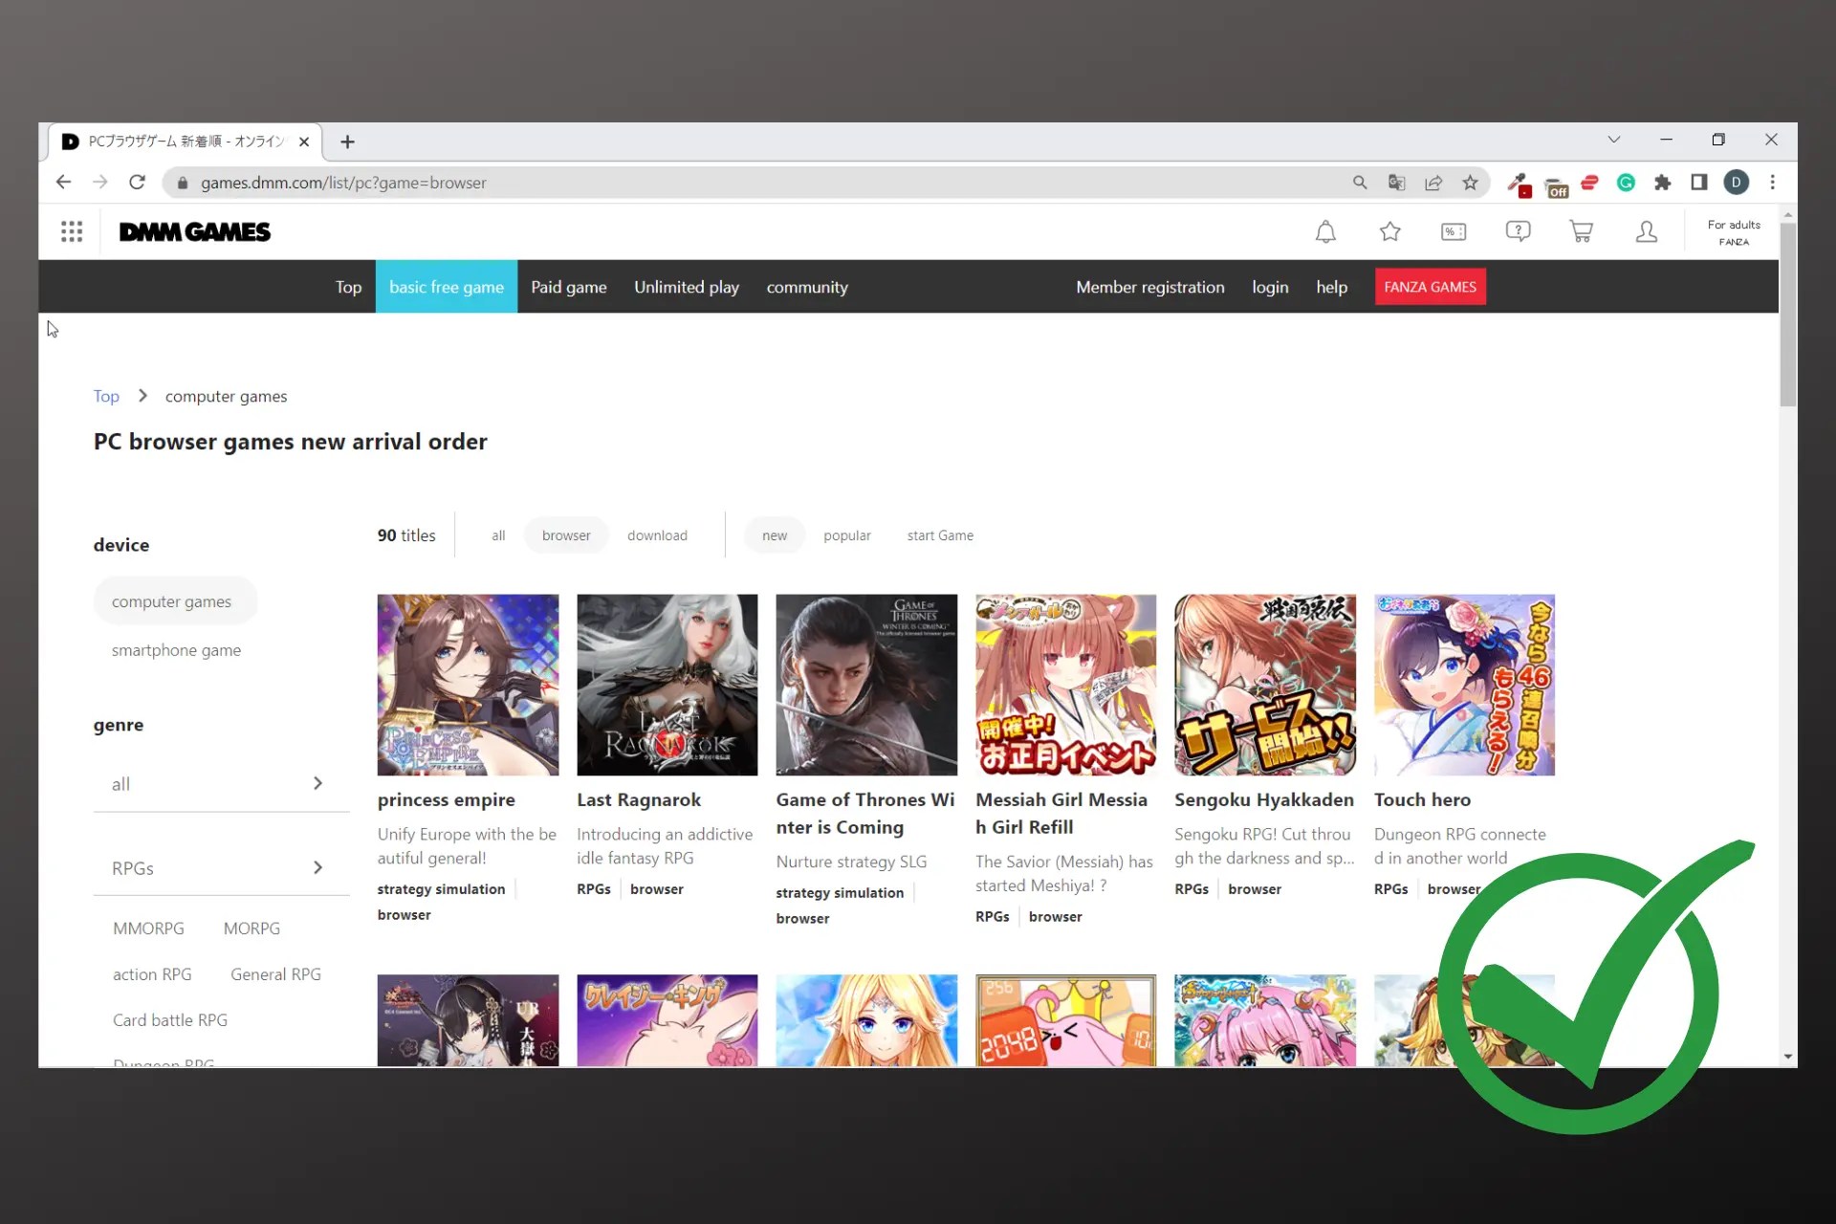This screenshot has height=1224, width=1836.
Task: Open the red FANZA GAMES button
Action: coord(1430,287)
